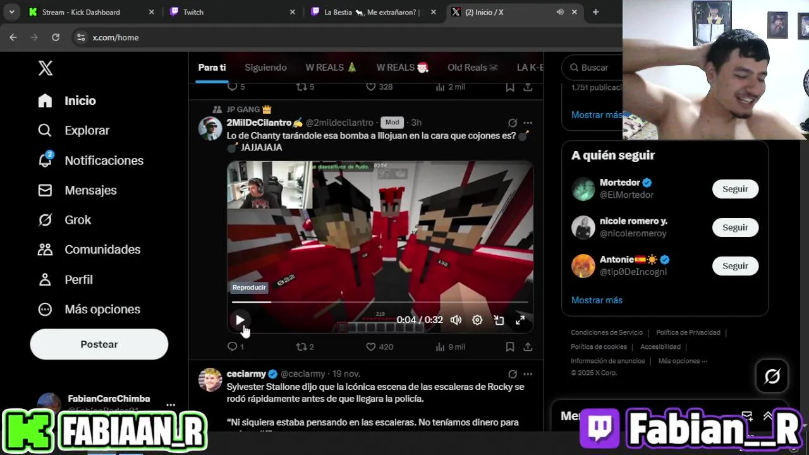Click the Postear button
This screenshot has width=809, height=455.
tap(99, 344)
